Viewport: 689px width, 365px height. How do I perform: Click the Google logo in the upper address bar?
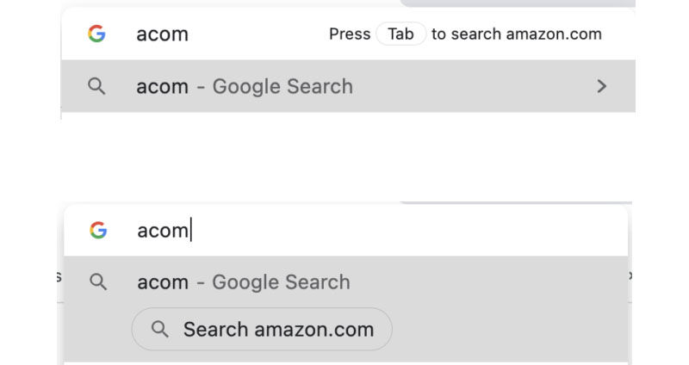pos(96,34)
